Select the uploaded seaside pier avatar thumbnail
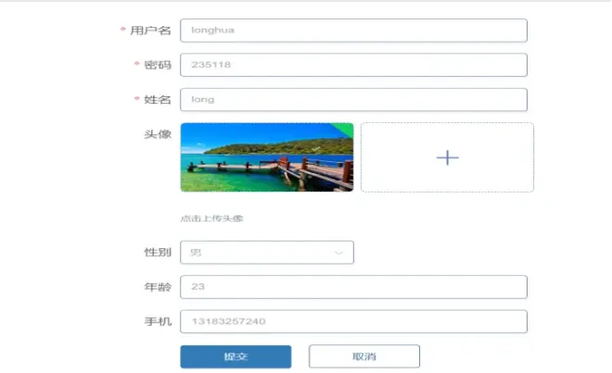The image size is (612, 373). coord(266,157)
